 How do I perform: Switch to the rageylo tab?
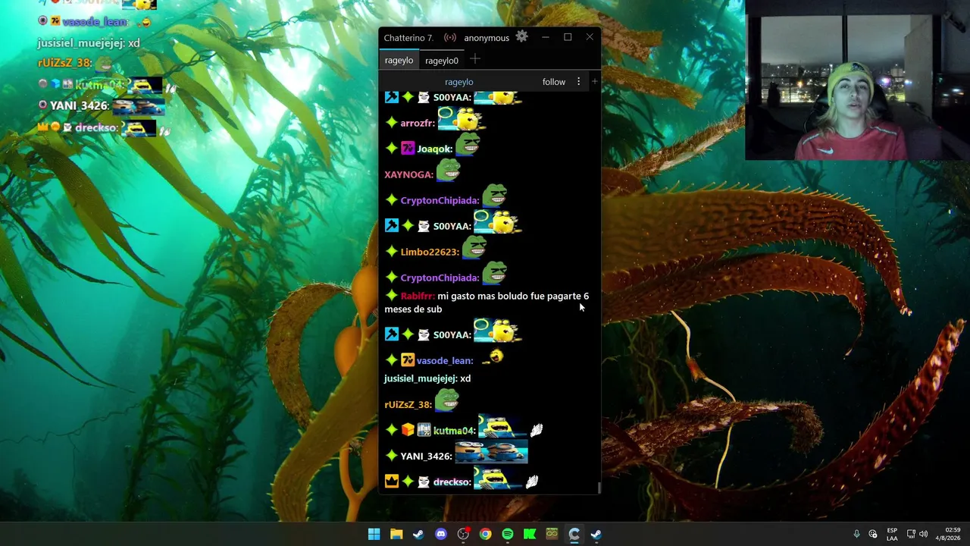(399, 60)
